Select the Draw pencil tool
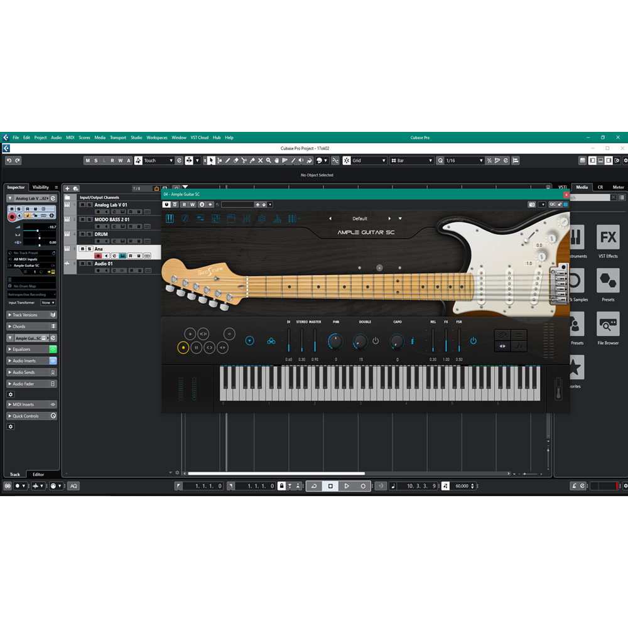Viewport: 628px width, 628px height. click(x=227, y=161)
